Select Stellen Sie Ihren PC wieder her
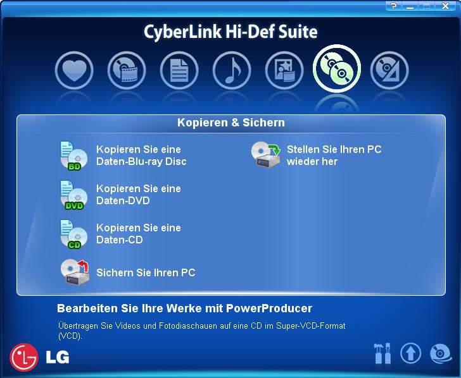Image resolution: width=461 pixels, height=378 pixels. tap(334, 155)
